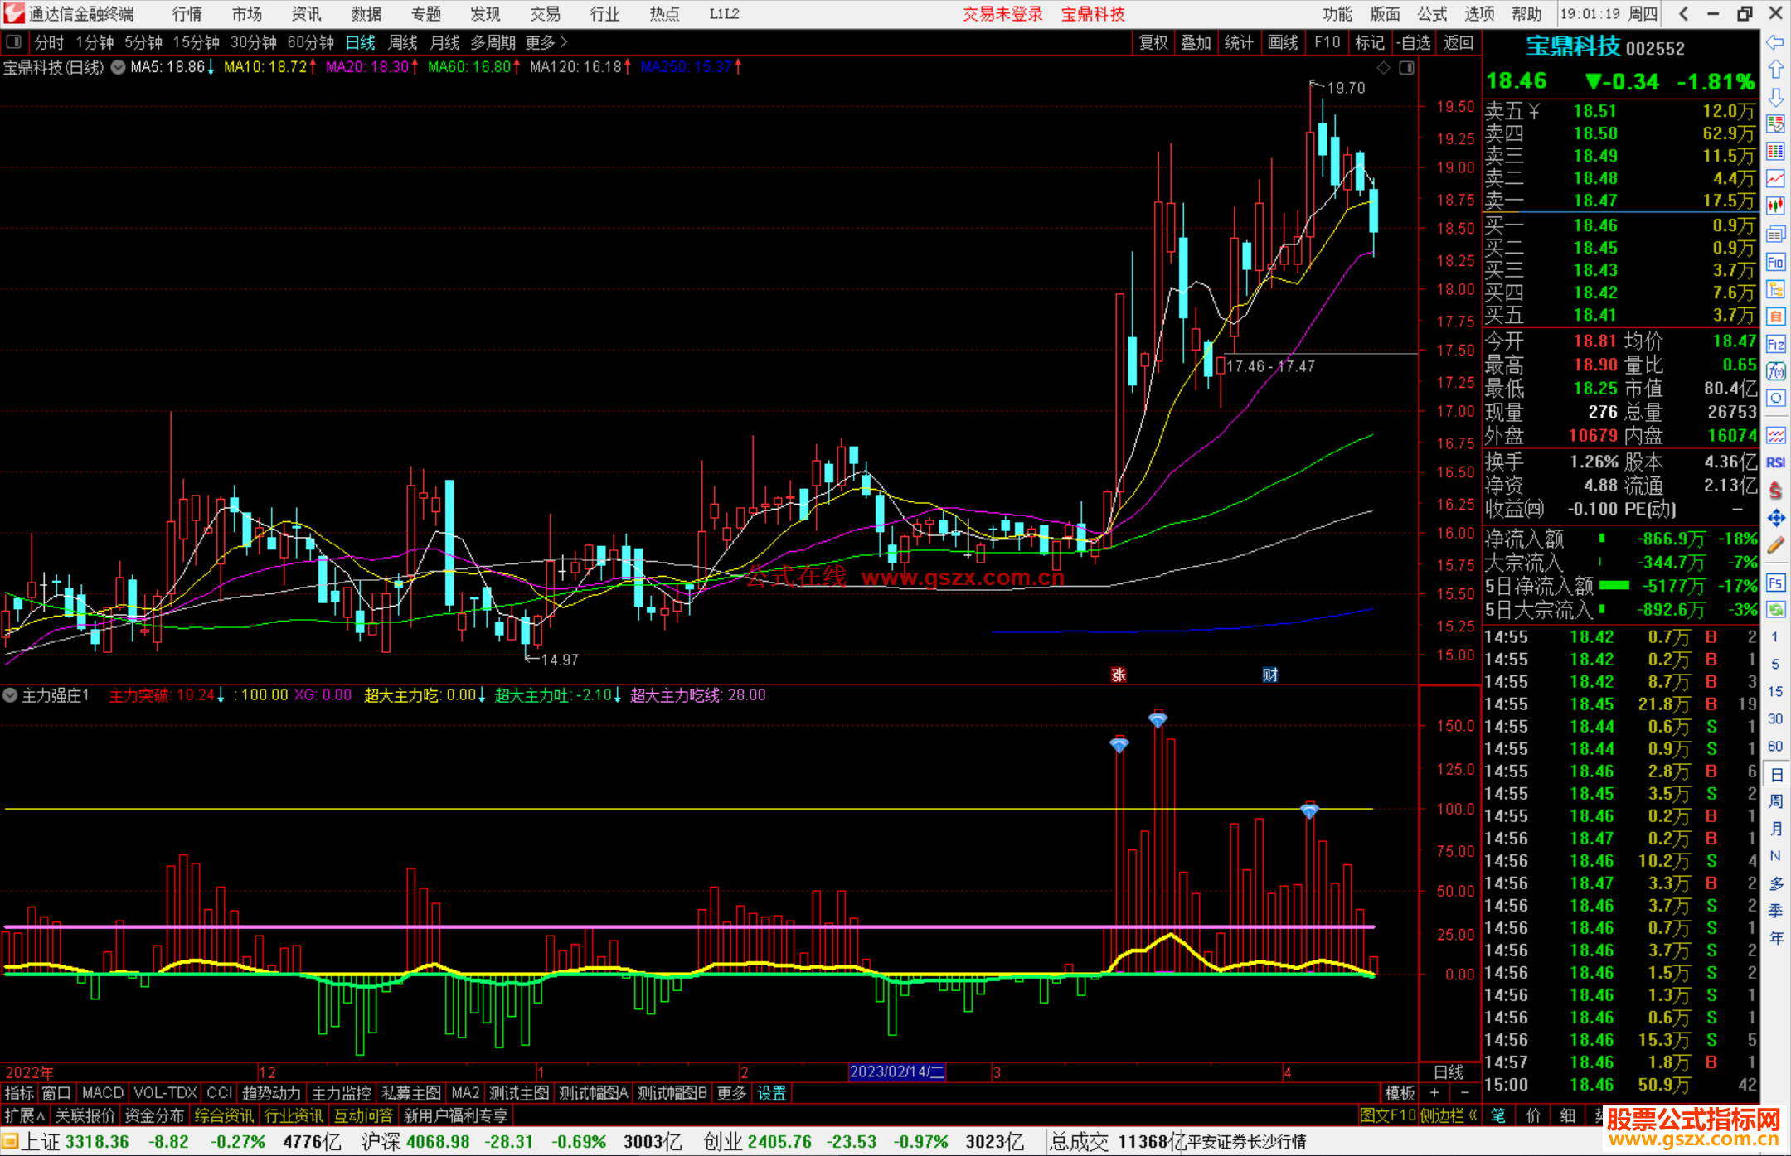The image size is (1791, 1156).
Task: Click the F12 sidebar icon
Action: (1775, 344)
